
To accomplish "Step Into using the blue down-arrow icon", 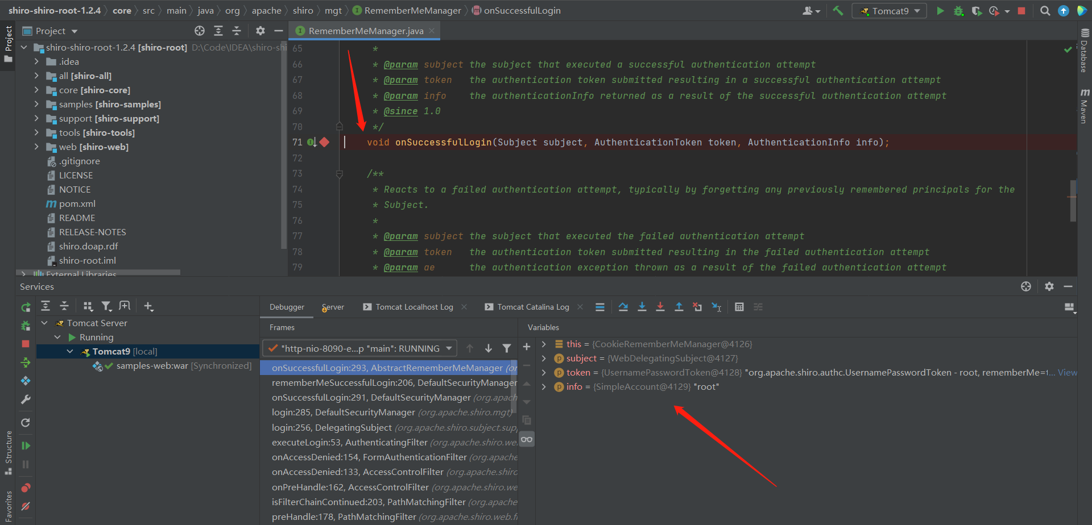I will click(642, 307).
